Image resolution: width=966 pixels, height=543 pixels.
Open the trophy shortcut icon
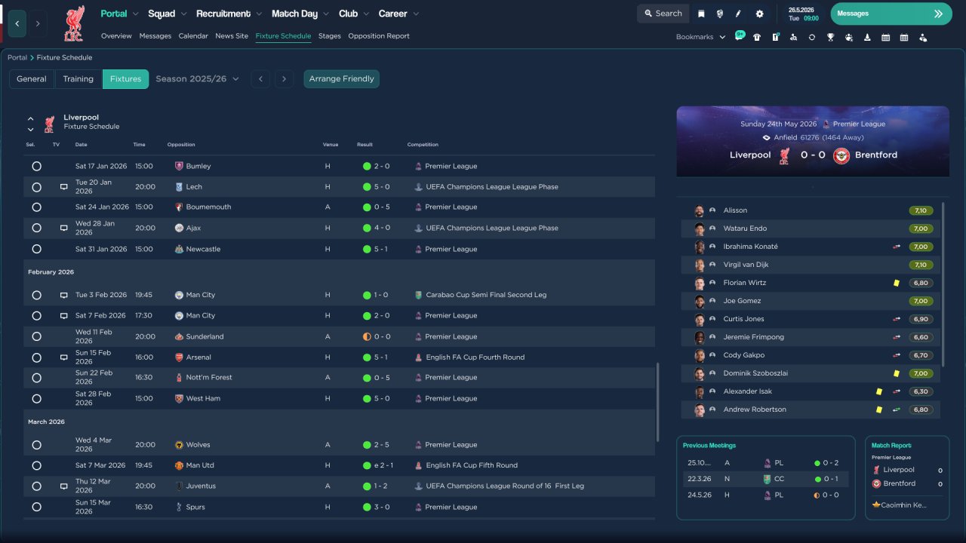[x=830, y=37]
